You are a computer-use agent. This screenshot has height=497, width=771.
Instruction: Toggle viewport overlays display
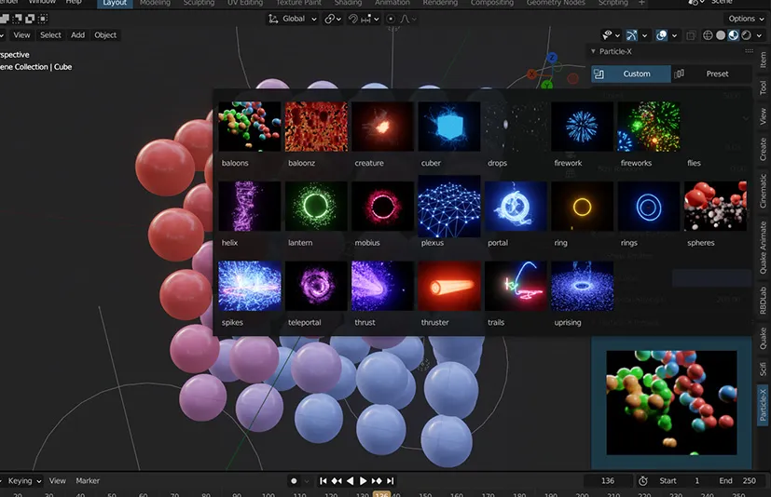[662, 34]
